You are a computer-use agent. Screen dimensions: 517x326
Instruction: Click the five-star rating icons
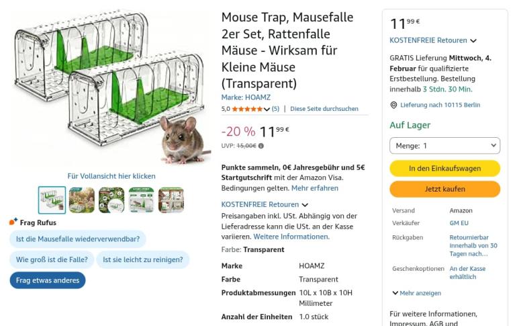coord(247,109)
